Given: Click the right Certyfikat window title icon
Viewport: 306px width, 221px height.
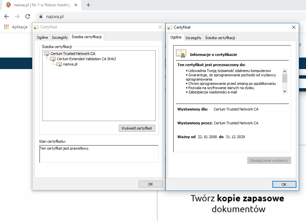Looking at the screenshot, I should click(x=169, y=28).
